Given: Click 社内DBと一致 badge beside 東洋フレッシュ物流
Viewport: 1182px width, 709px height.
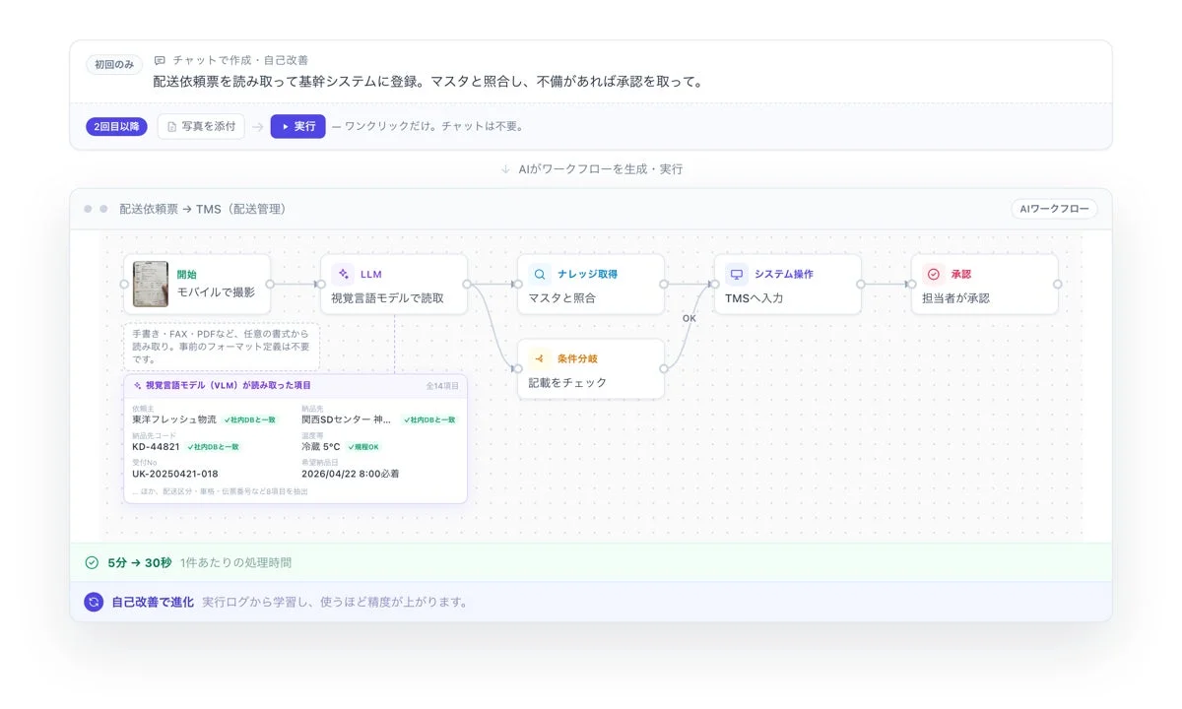Looking at the screenshot, I should click(x=248, y=419).
